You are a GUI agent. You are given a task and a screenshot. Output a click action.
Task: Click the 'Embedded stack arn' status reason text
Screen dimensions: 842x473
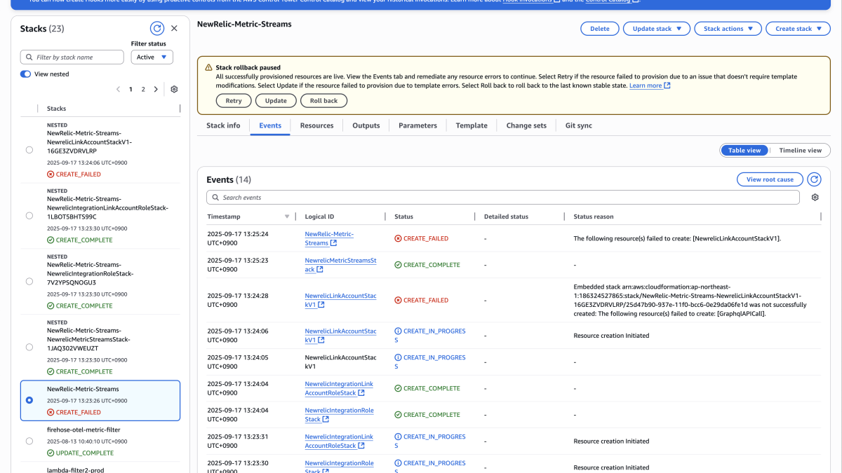pyautogui.click(x=691, y=300)
